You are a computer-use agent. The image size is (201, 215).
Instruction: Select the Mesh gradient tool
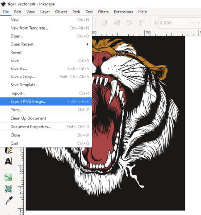pyautogui.click(x=8, y=189)
